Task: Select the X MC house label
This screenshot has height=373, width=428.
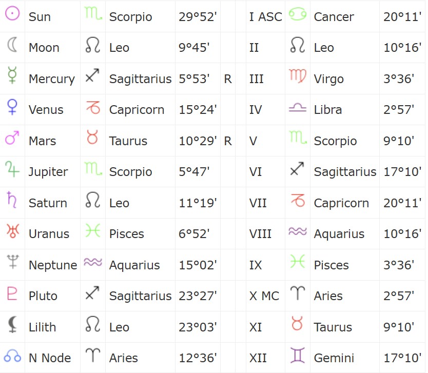Action: click(x=264, y=296)
